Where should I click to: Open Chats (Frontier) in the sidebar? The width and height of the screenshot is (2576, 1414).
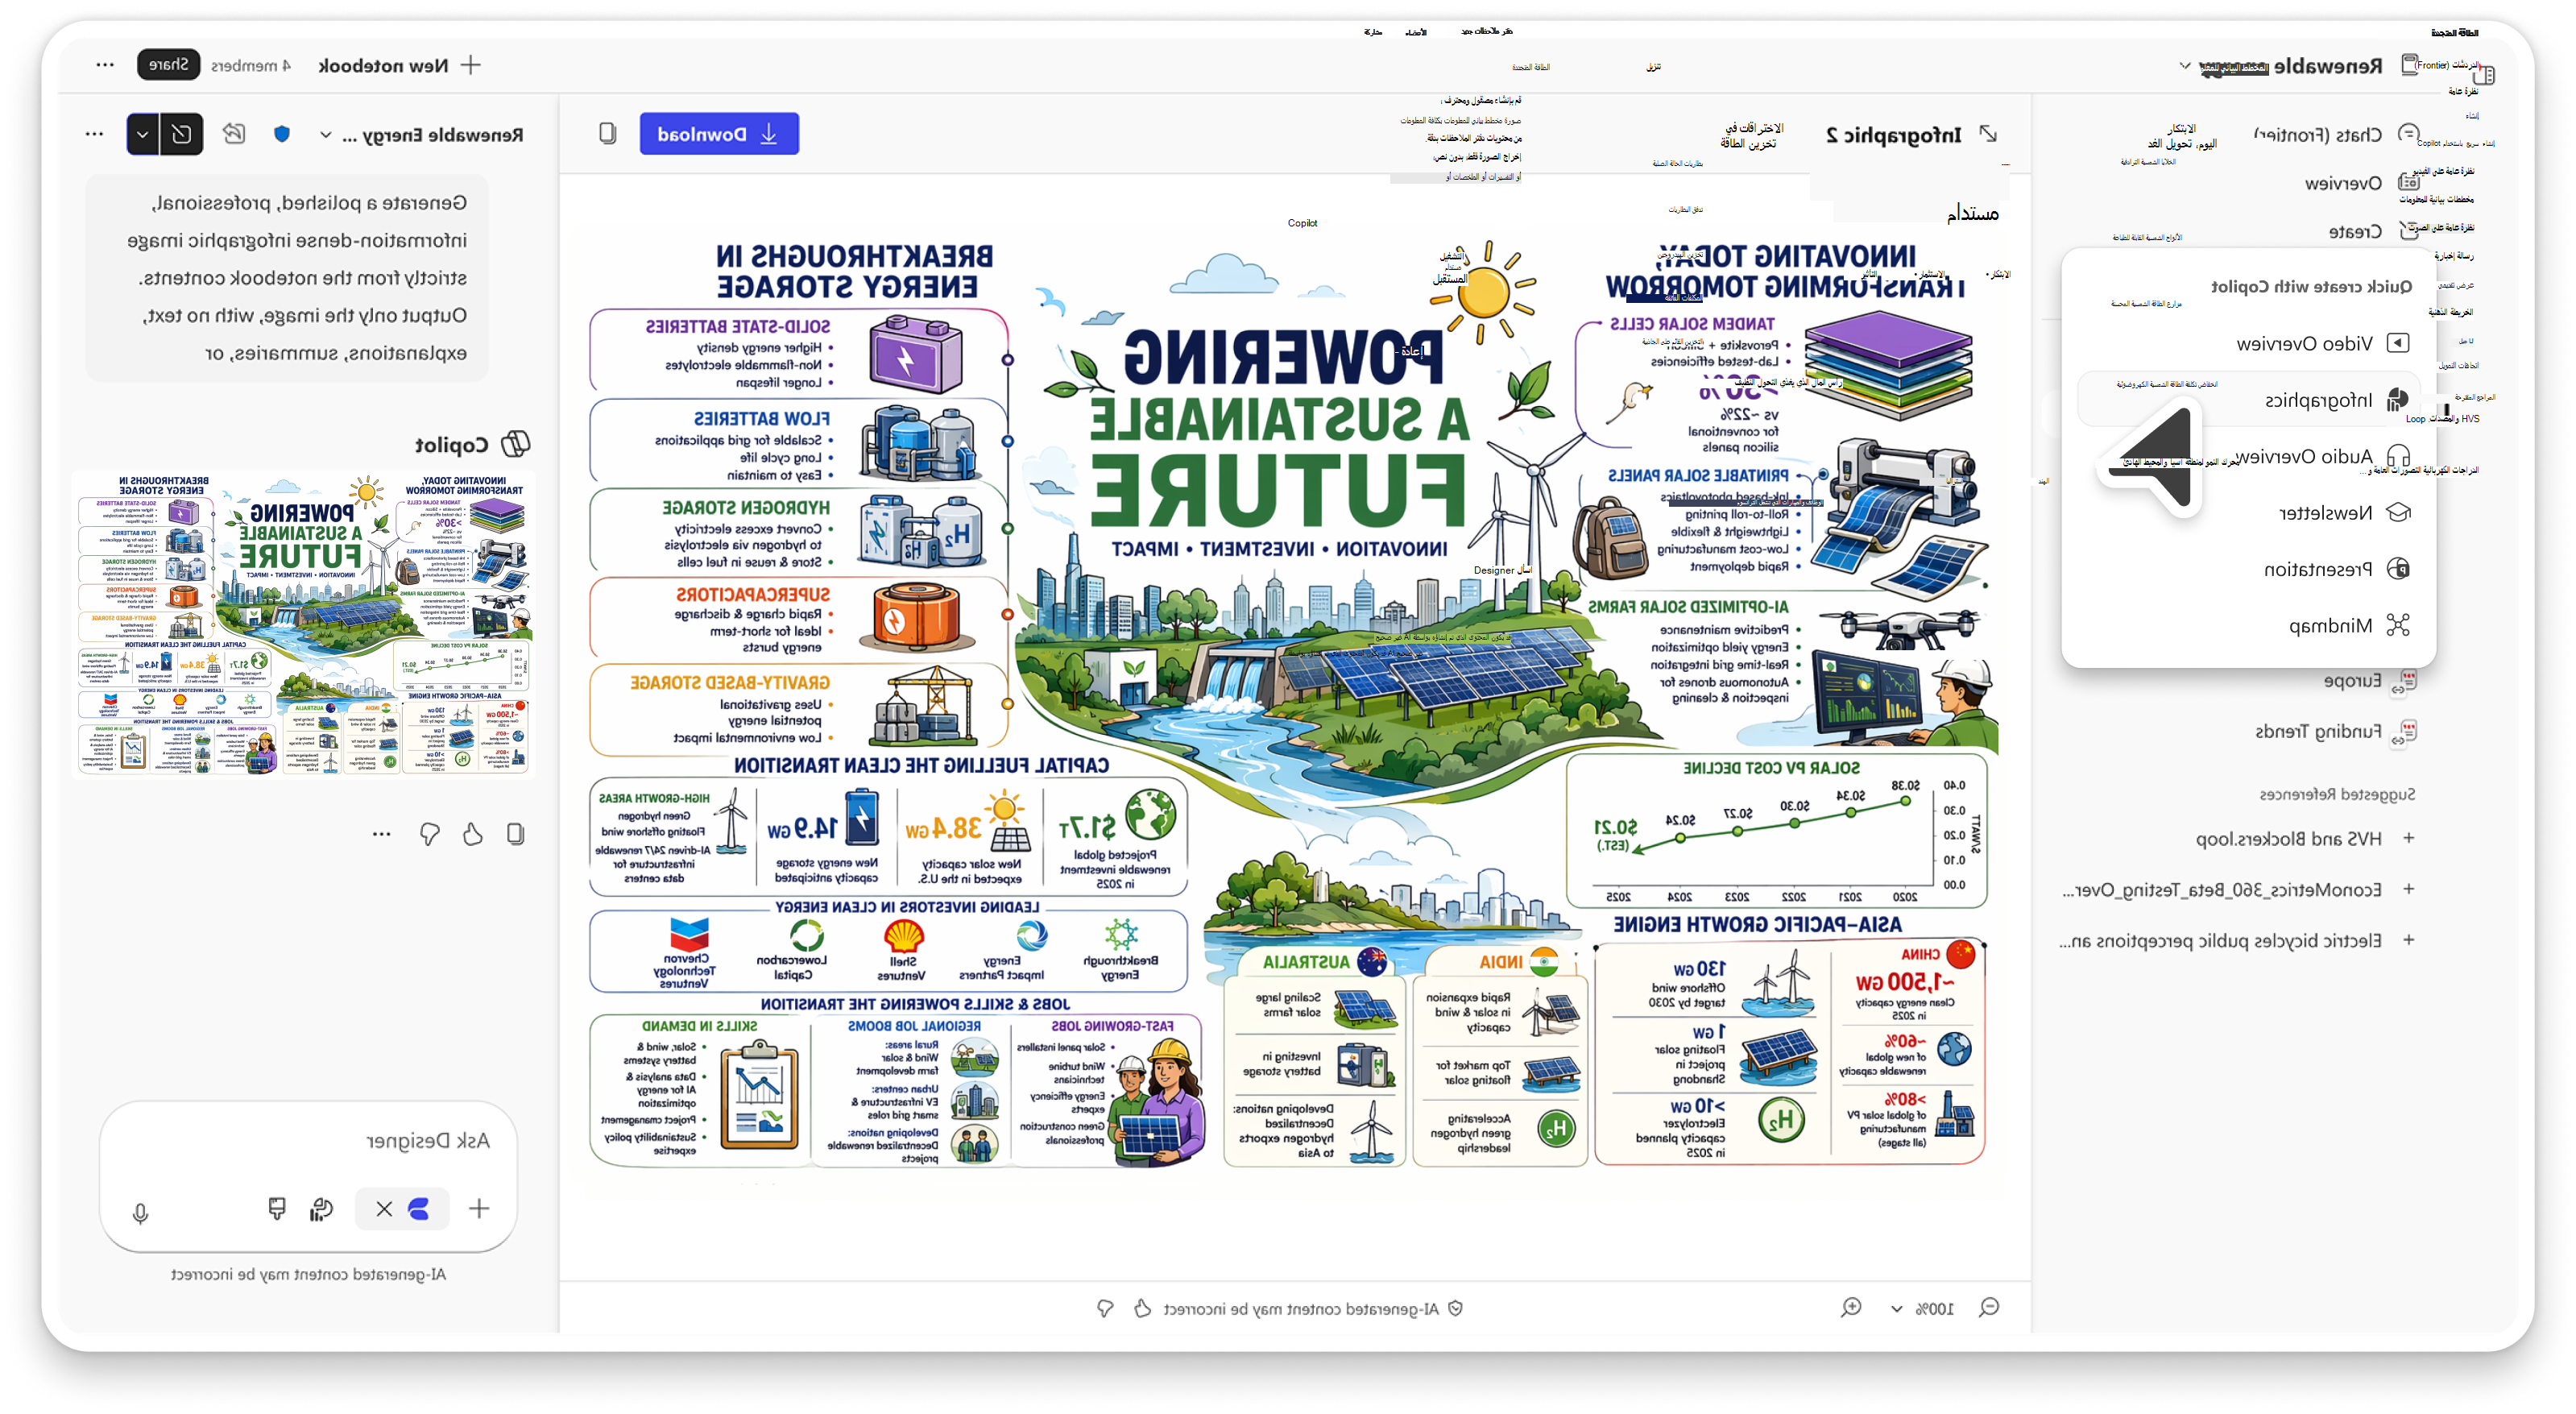tap(2337, 134)
